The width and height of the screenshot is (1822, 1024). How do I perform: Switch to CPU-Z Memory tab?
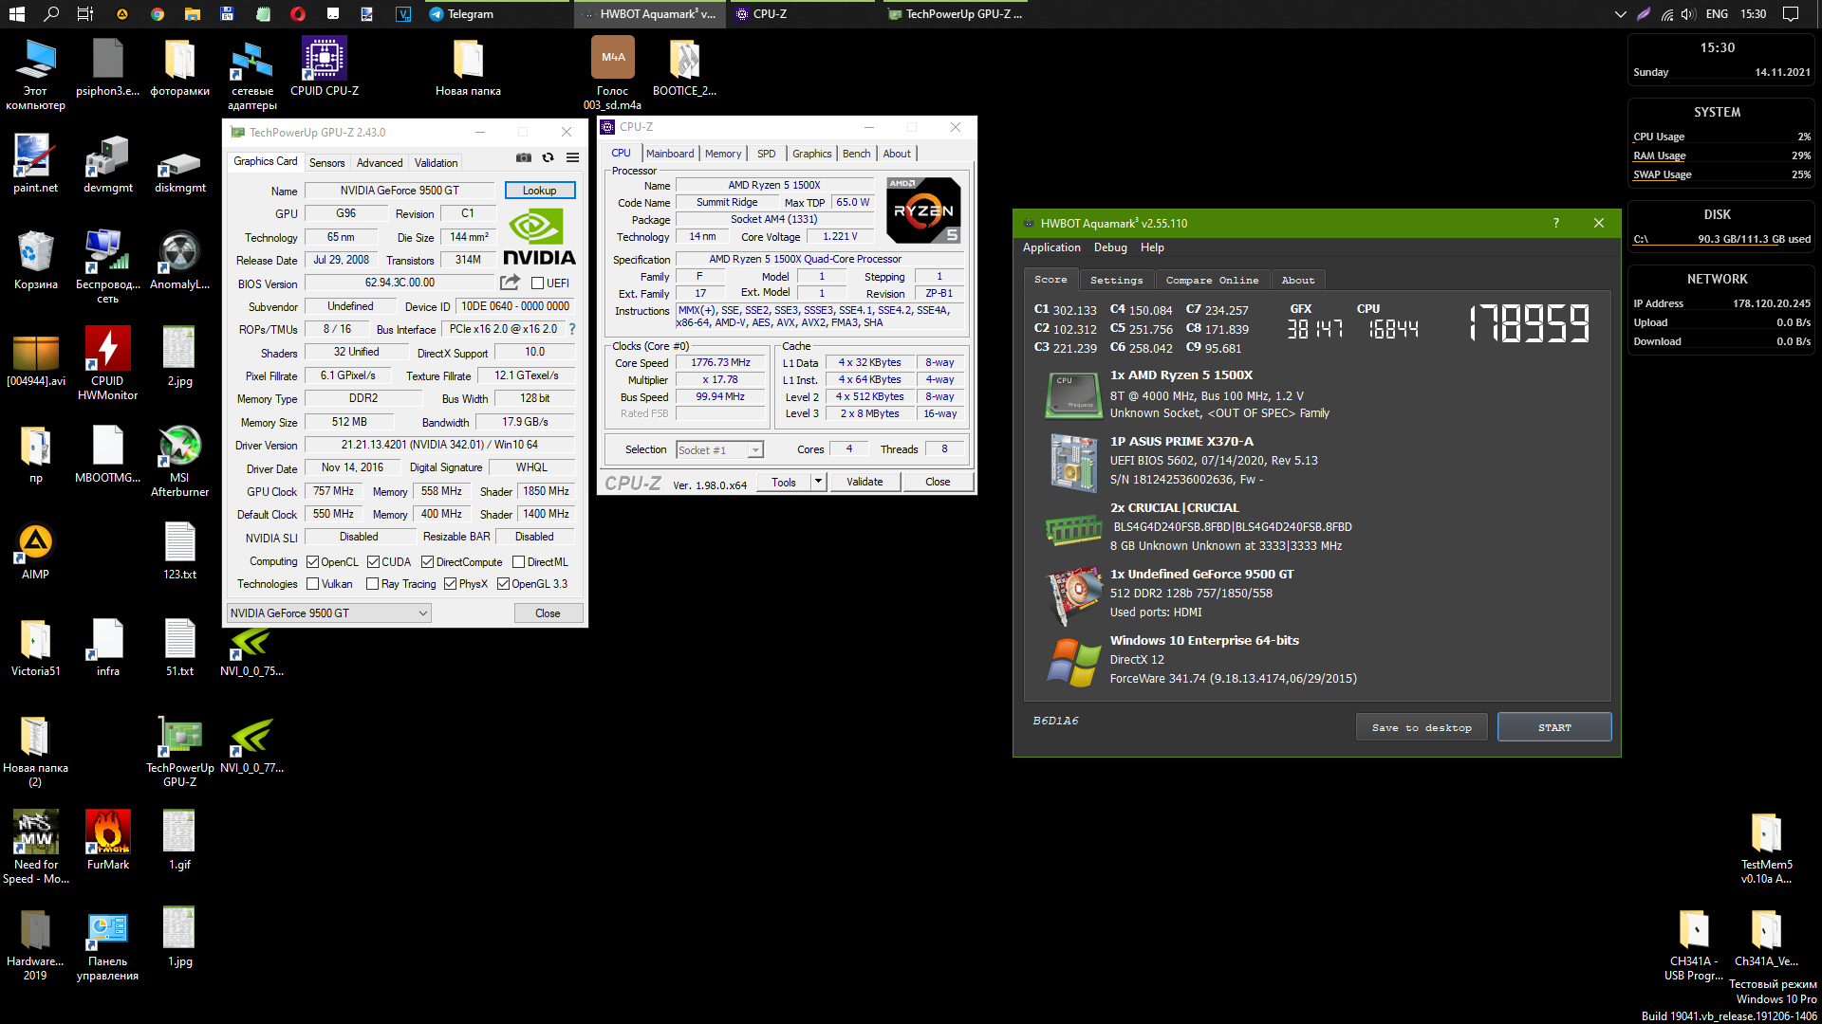pos(723,154)
